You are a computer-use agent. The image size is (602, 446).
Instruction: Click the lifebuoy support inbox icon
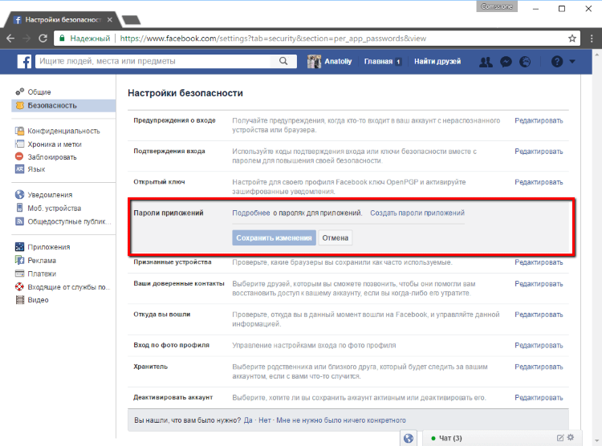[19, 286]
